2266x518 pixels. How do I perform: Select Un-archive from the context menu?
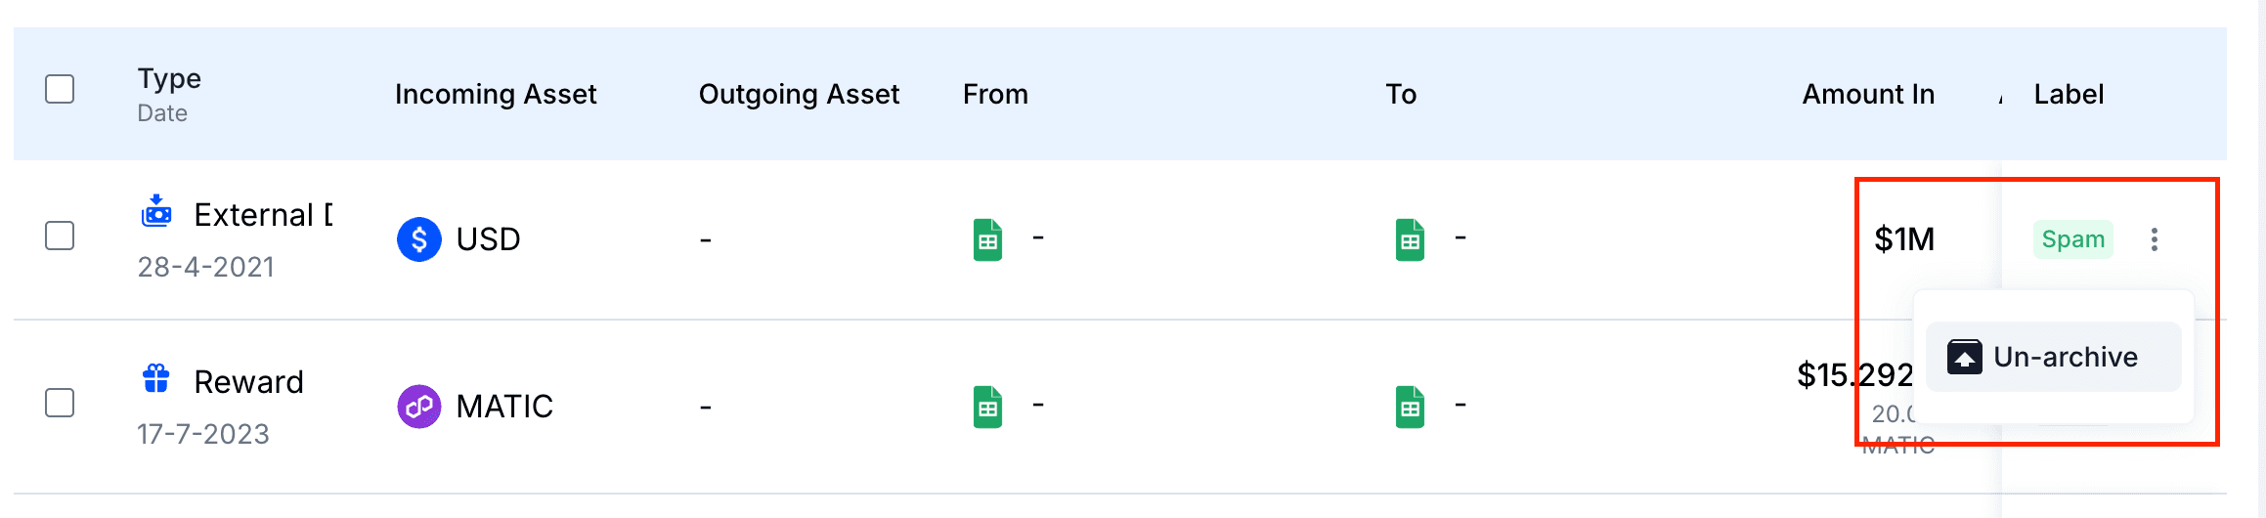[2065, 357]
